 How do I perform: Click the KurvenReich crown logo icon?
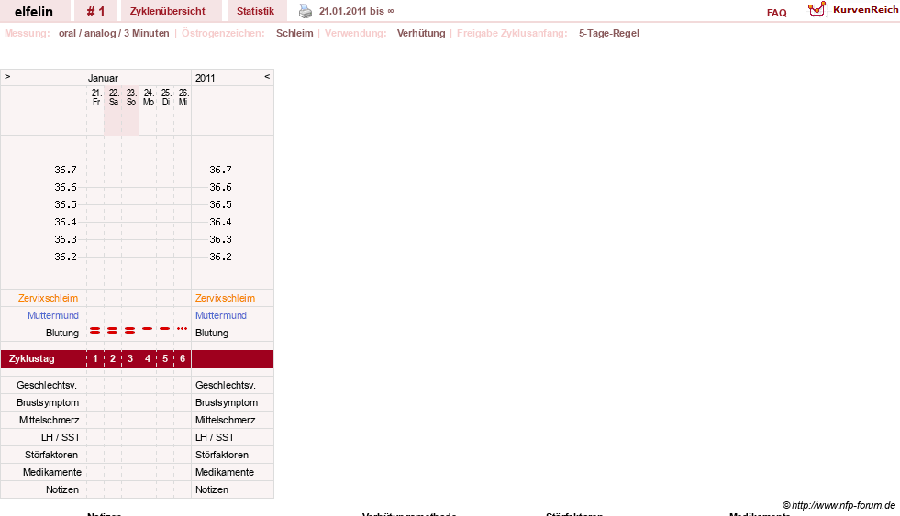[x=817, y=9]
